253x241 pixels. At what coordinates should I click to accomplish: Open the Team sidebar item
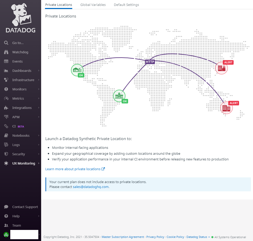click(x=17, y=225)
